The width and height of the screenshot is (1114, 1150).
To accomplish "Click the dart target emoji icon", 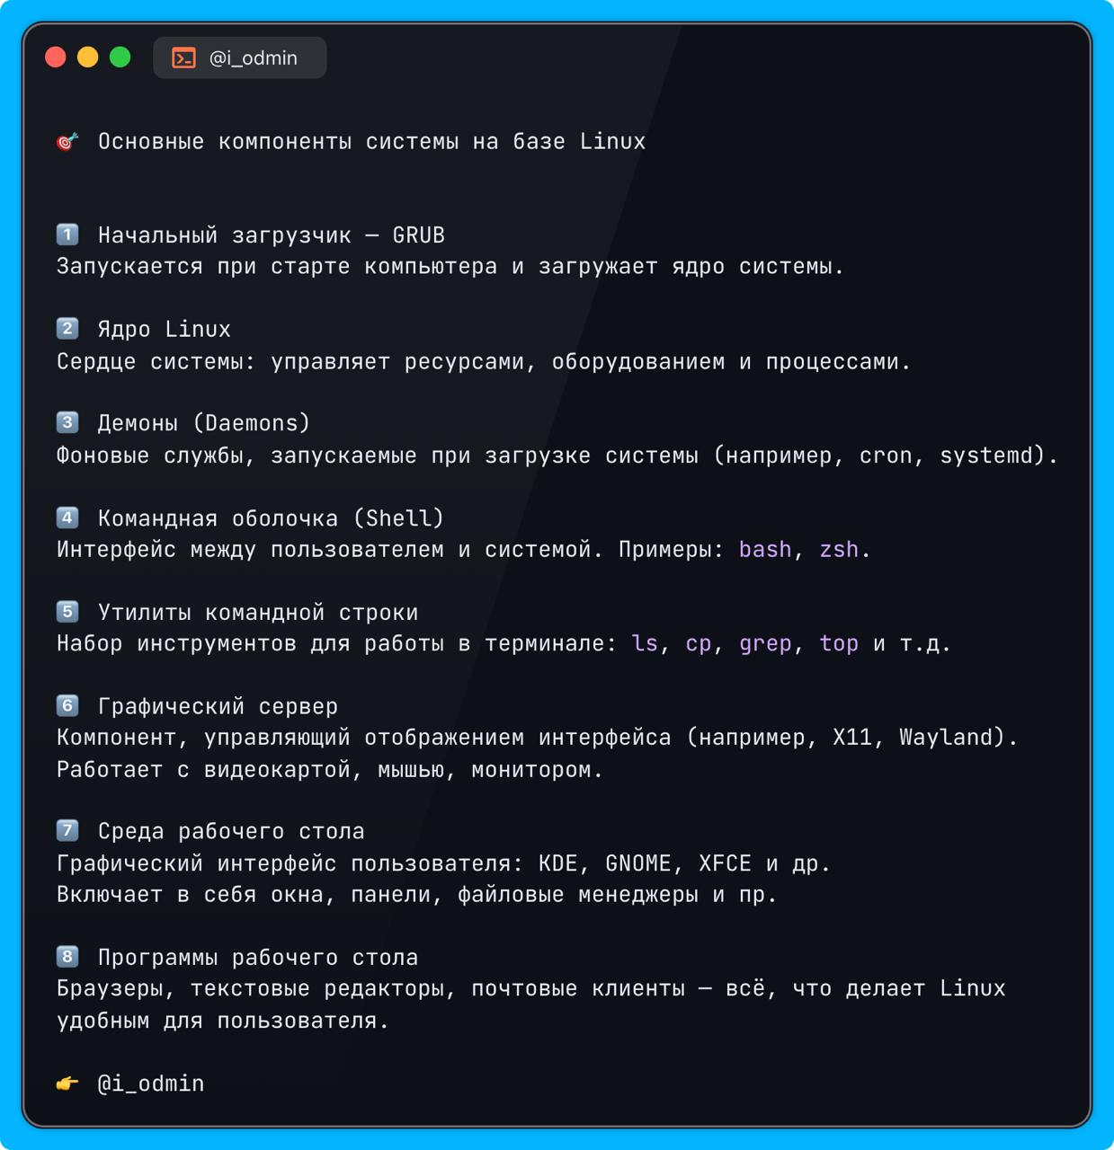I will click(x=67, y=142).
